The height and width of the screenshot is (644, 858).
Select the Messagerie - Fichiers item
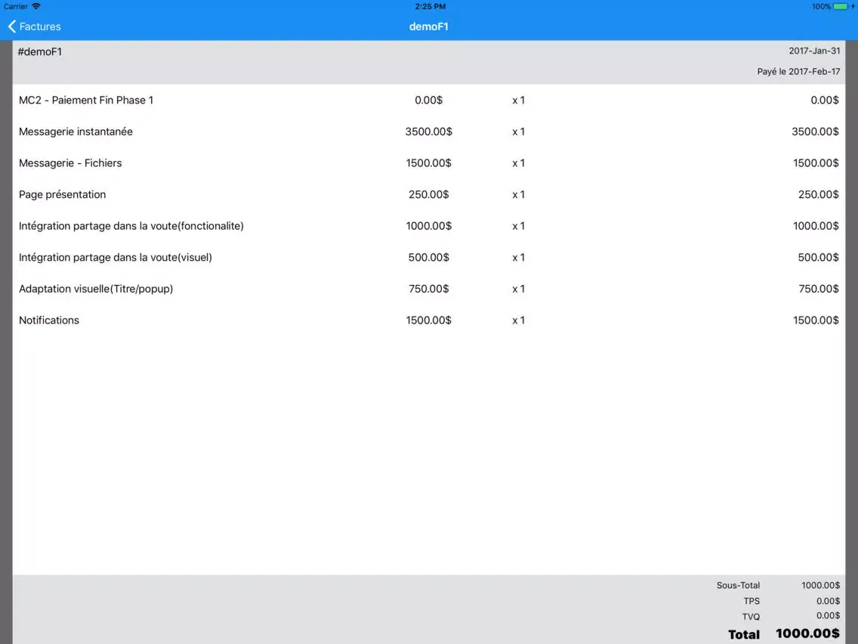tap(70, 163)
